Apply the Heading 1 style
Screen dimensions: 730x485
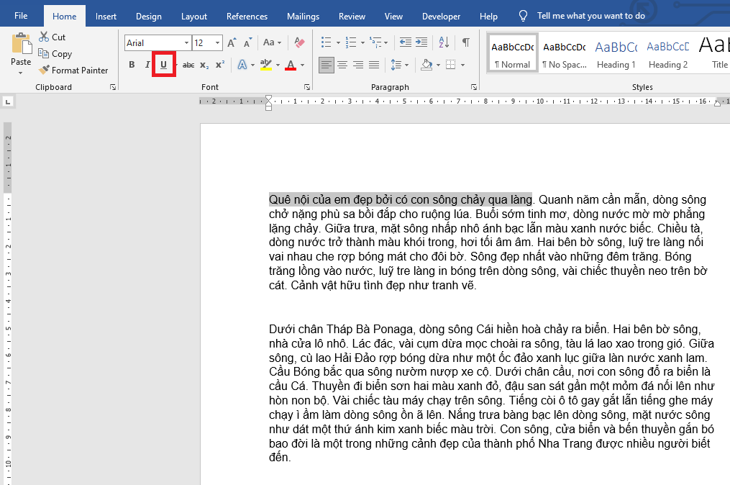pyautogui.click(x=616, y=54)
